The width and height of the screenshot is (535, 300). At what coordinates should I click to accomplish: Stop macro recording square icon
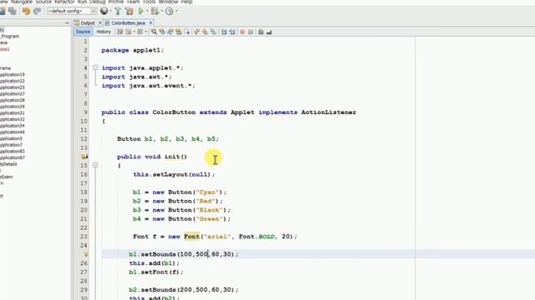click(251, 32)
